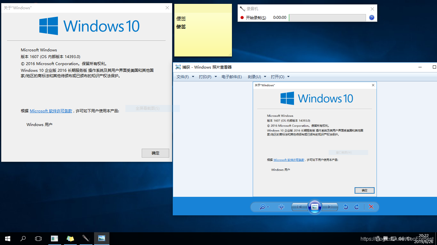Click the 'Microsoft Windows' text line
The height and width of the screenshot is (245, 437).
pos(39,50)
